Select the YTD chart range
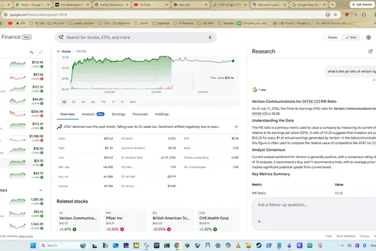This screenshot has width=376, height=251. [103, 102]
